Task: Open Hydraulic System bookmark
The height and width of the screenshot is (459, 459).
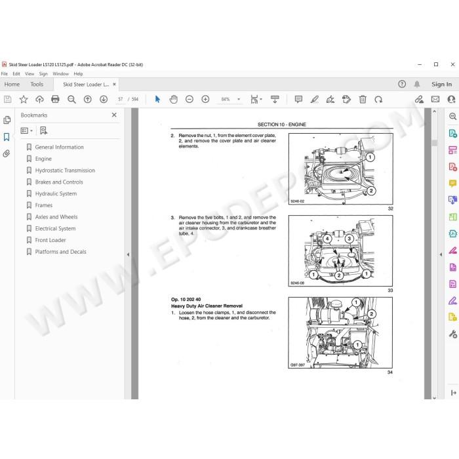Action: [56, 193]
